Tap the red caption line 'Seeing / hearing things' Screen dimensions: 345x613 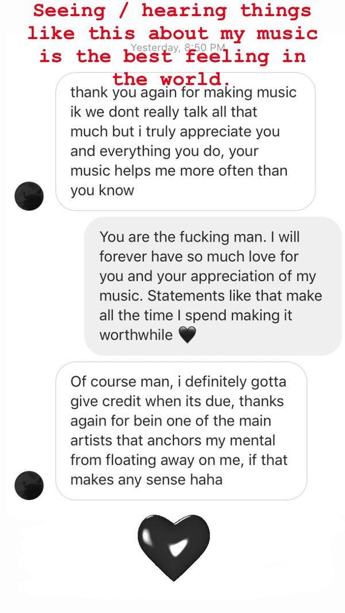coord(171,10)
